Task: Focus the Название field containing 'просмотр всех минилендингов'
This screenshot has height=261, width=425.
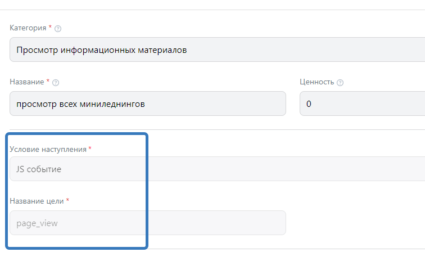Action: pos(147,104)
